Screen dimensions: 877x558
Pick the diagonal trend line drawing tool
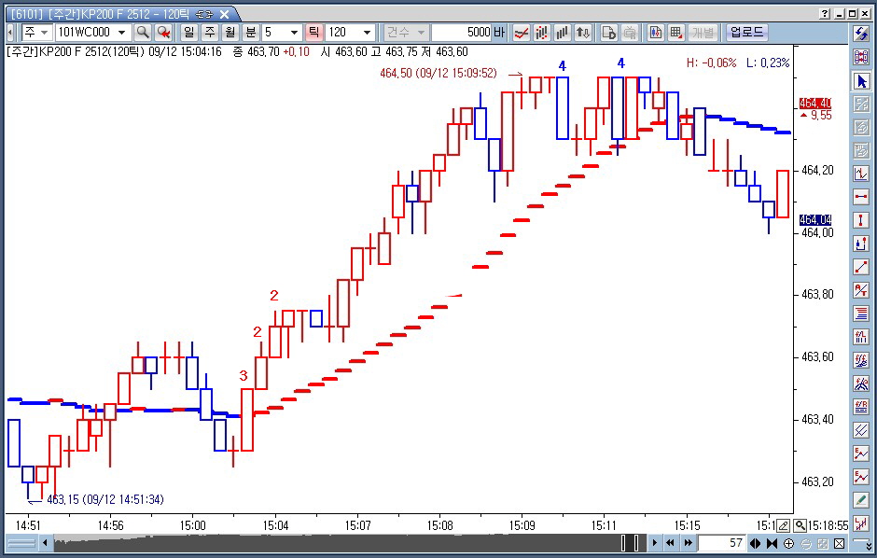click(861, 267)
